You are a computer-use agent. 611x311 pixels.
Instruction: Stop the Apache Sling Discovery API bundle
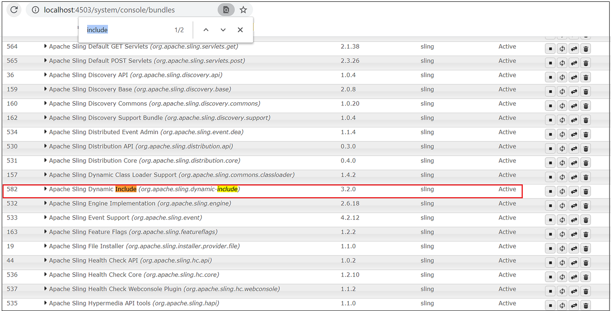(550, 77)
